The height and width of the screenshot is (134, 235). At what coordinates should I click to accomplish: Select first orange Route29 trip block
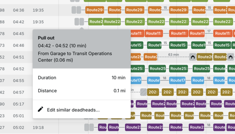coord(95,10)
